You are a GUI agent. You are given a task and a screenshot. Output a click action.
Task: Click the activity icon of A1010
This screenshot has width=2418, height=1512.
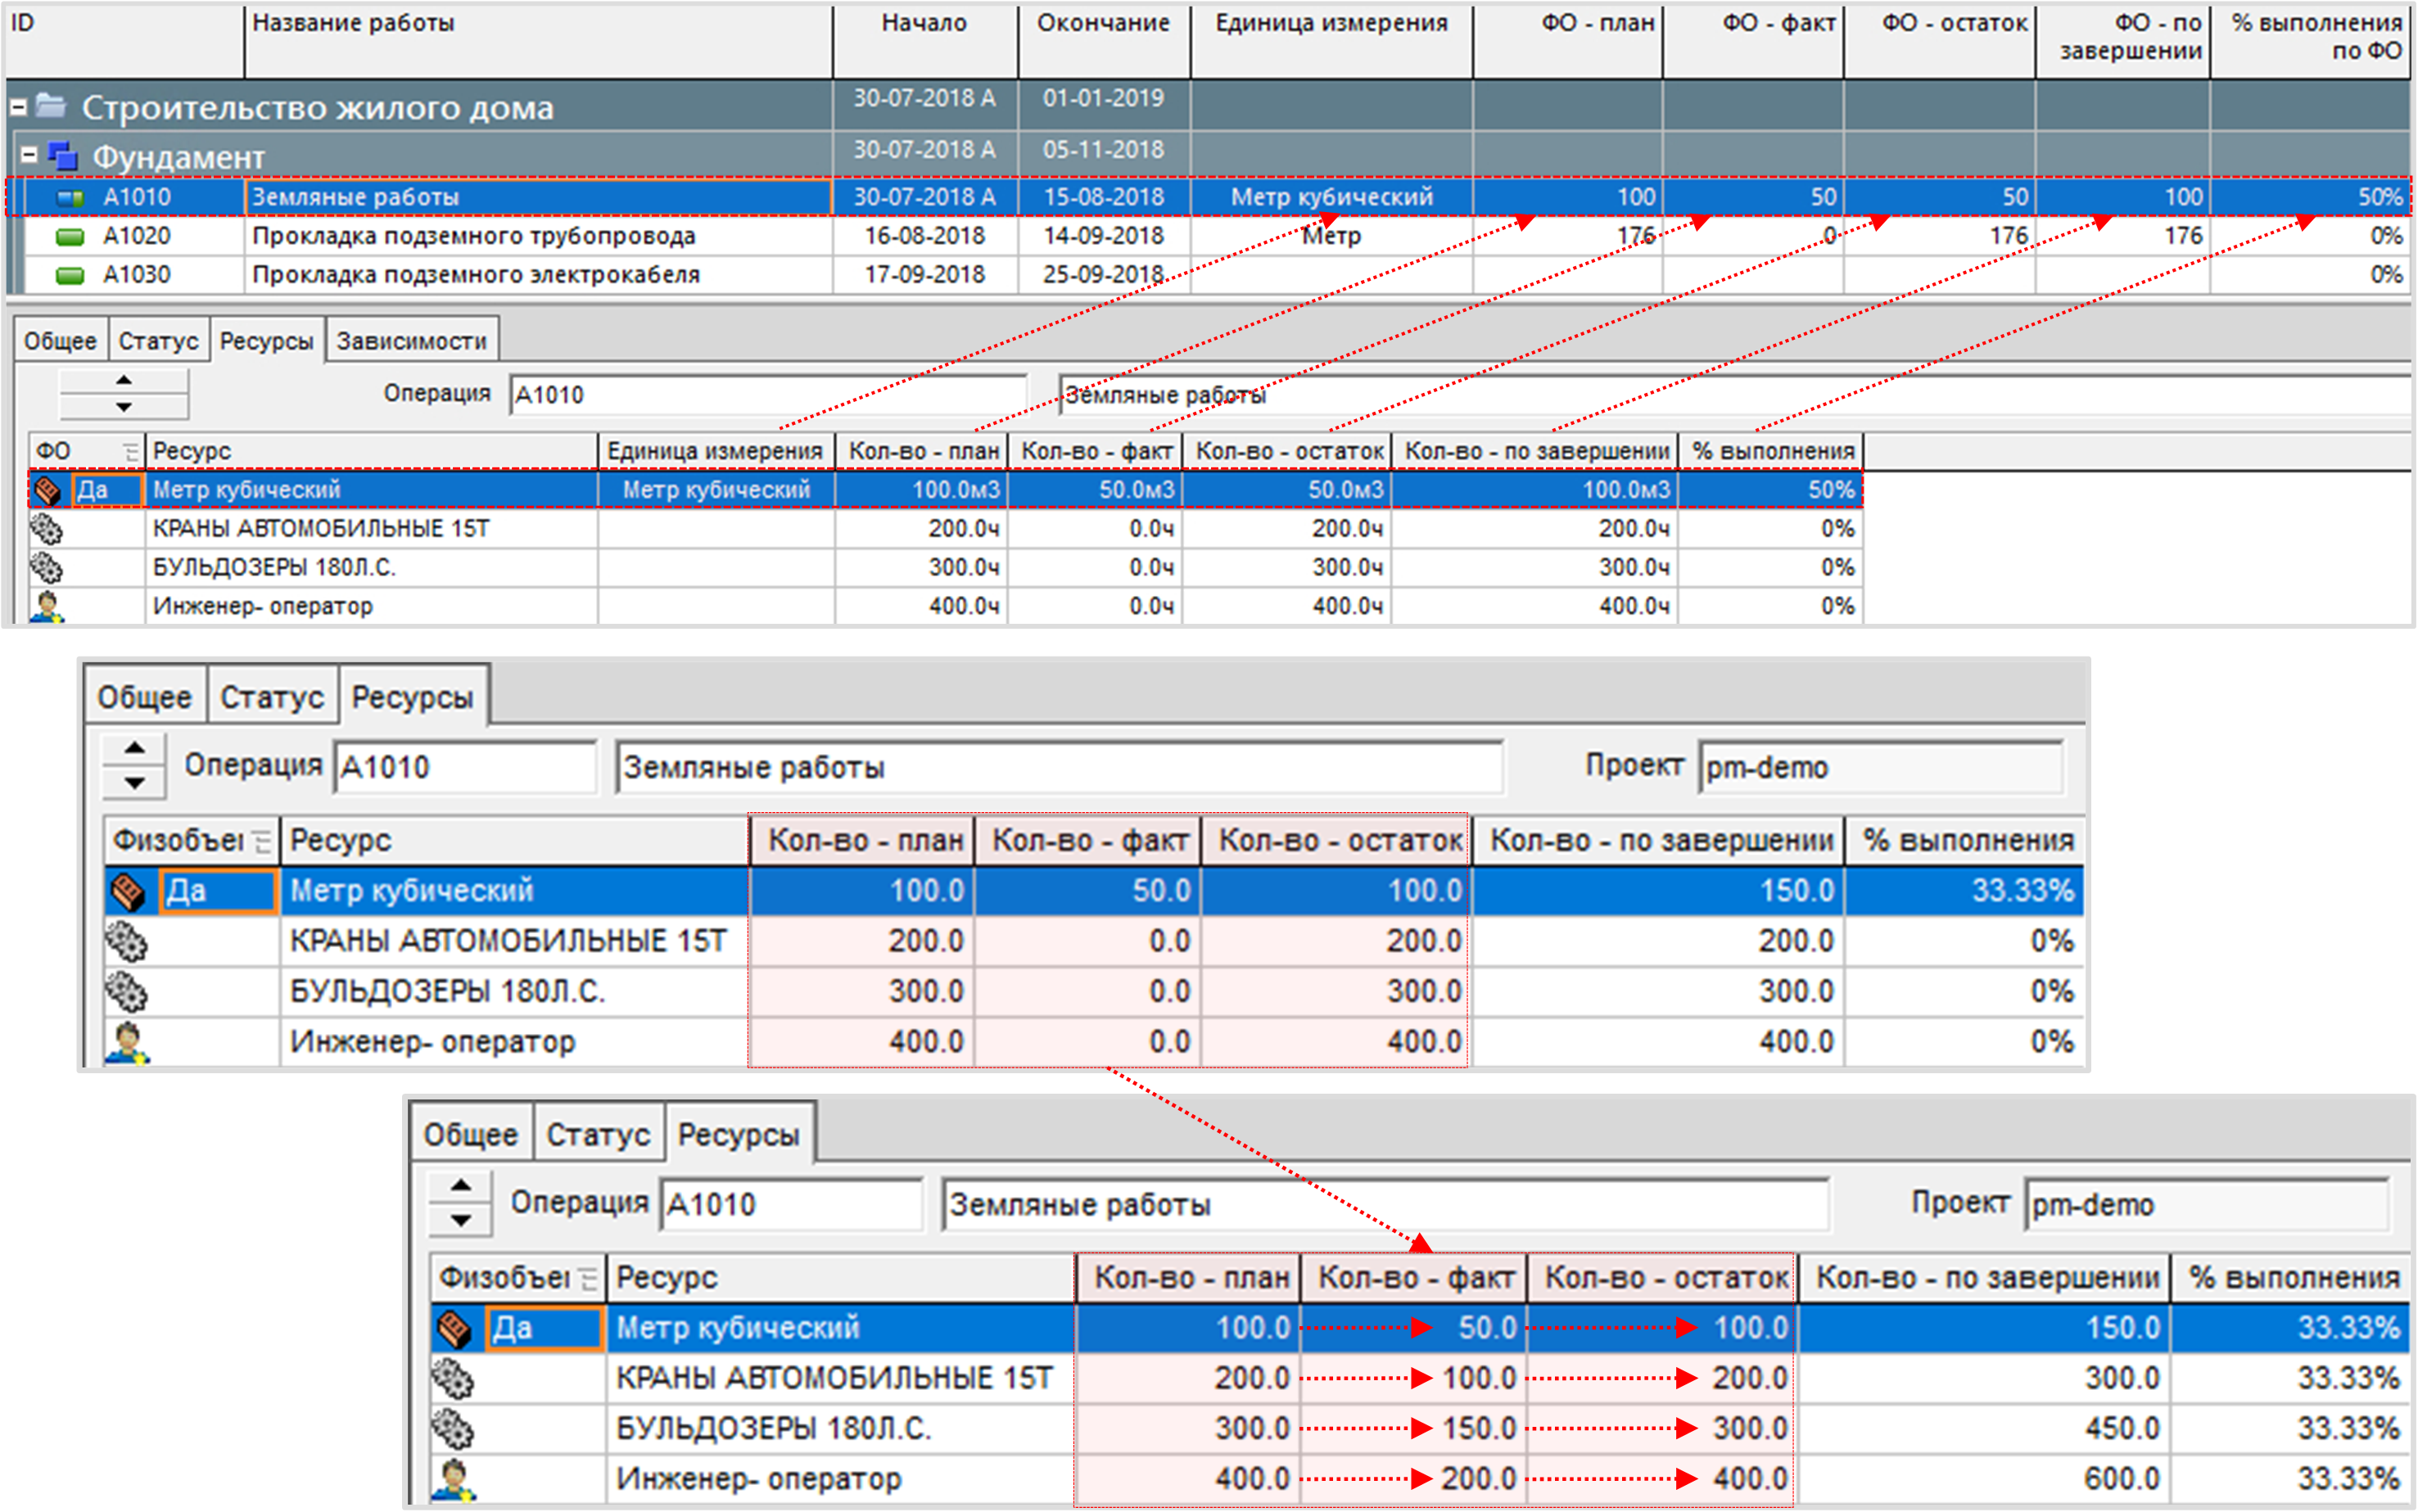[70, 197]
